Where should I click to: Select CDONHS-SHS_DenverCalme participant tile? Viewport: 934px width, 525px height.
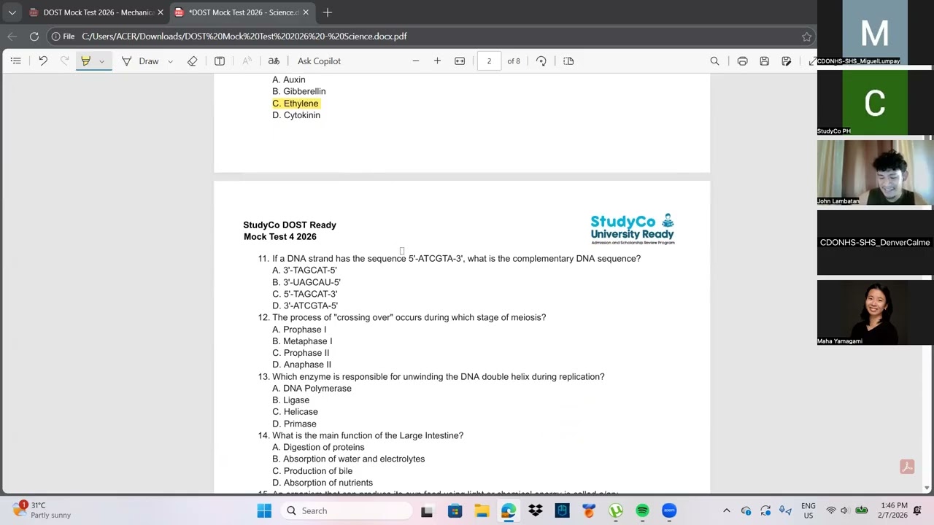(874, 242)
